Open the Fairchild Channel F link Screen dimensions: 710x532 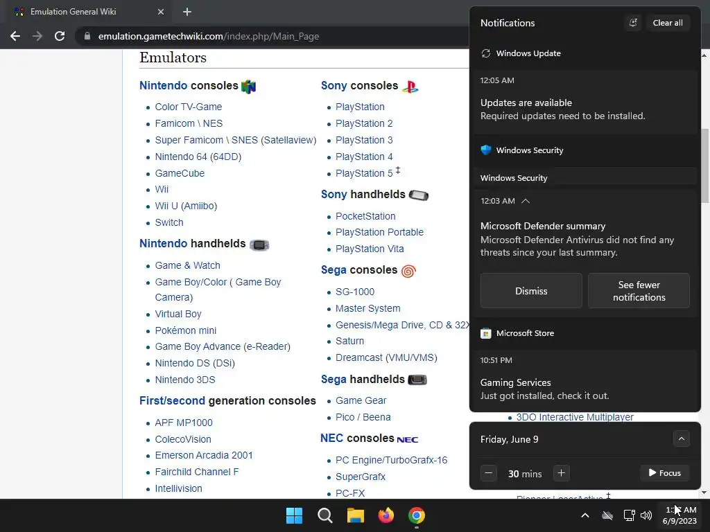(x=196, y=472)
